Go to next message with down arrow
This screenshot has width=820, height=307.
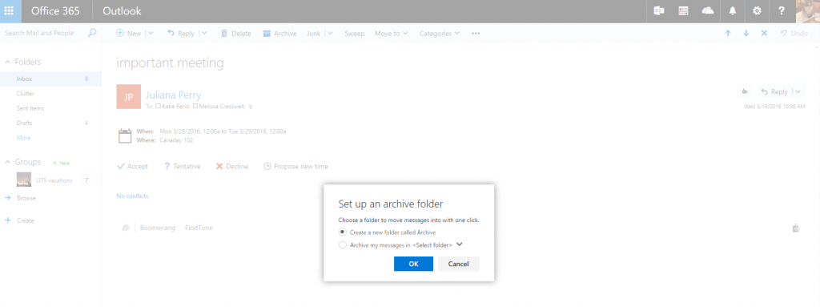click(746, 33)
